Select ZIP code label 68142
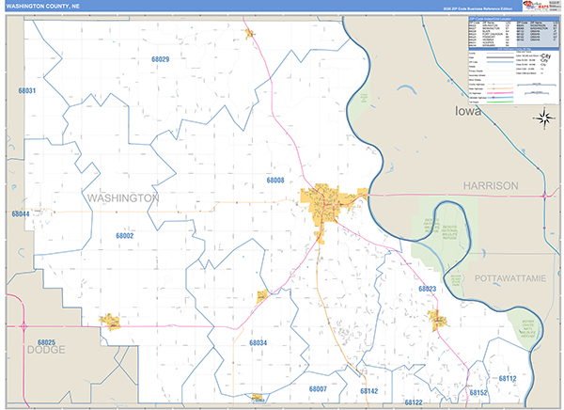 (369, 391)
